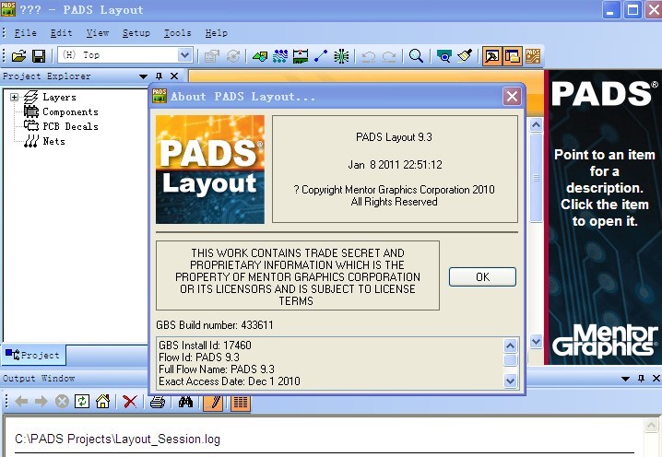
Task: Click the Mentor Graphics logo banner
Action: click(x=604, y=341)
